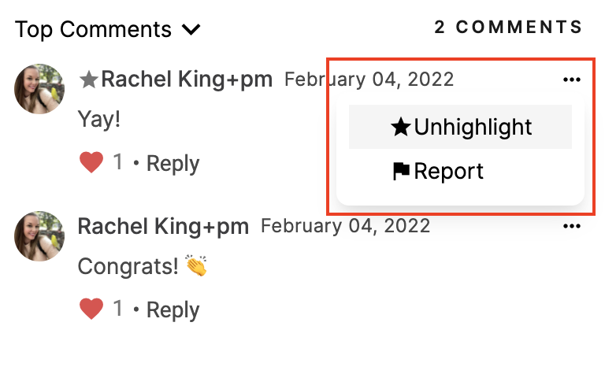Screen dimensions: 605x378
Task: Click the chevron beside Top Comments
Action: click(x=191, y=30)
